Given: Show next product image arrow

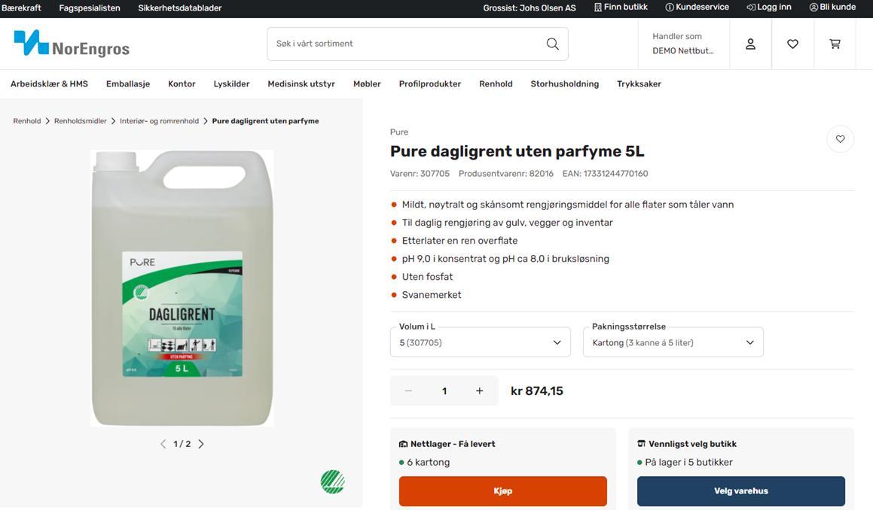Looking at the screenshot, I should [201, 444].
